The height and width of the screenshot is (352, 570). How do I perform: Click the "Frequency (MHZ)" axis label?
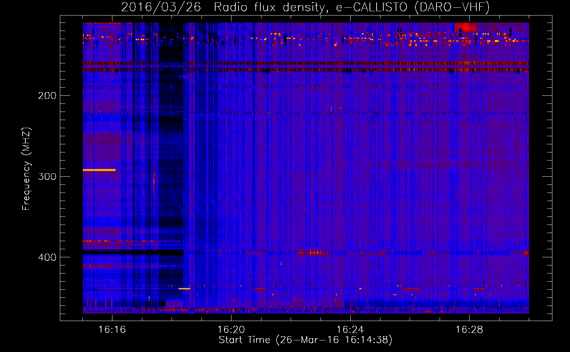click(x=26, y=169)
